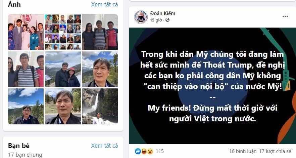
Task: Open the three people standing photo thumbnail
Action: click(x=100, y=32)
